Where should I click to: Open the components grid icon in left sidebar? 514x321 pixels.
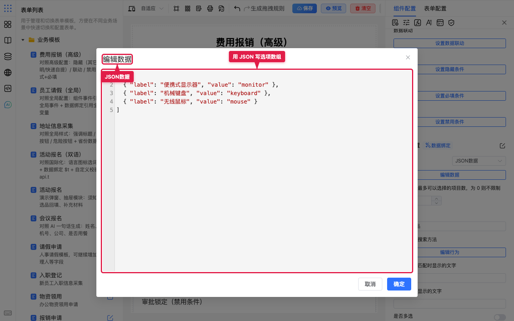point(8,24)
